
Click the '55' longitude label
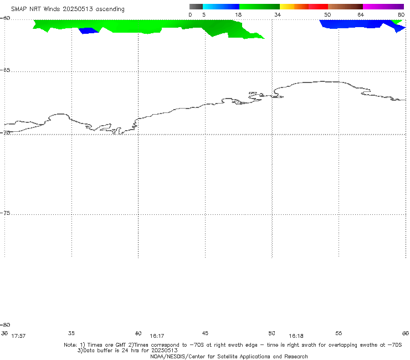coord(339,333)
